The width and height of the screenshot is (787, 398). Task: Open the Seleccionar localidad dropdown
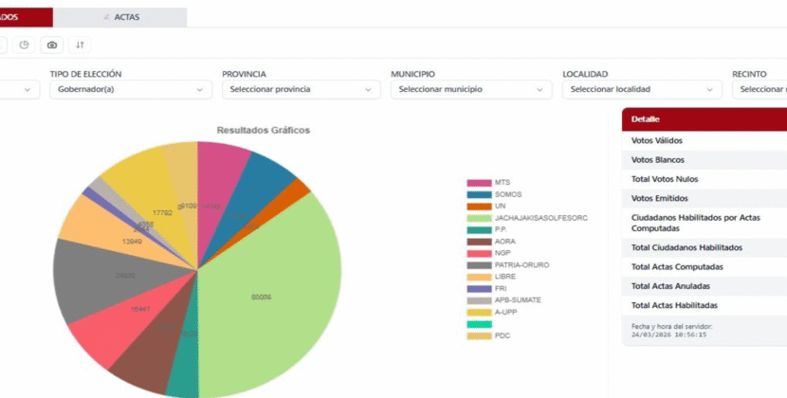642,89
